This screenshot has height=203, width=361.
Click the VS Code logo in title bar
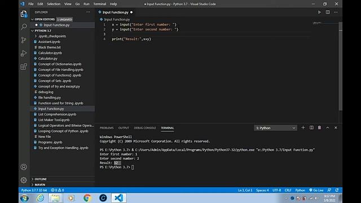pos(22,4)
